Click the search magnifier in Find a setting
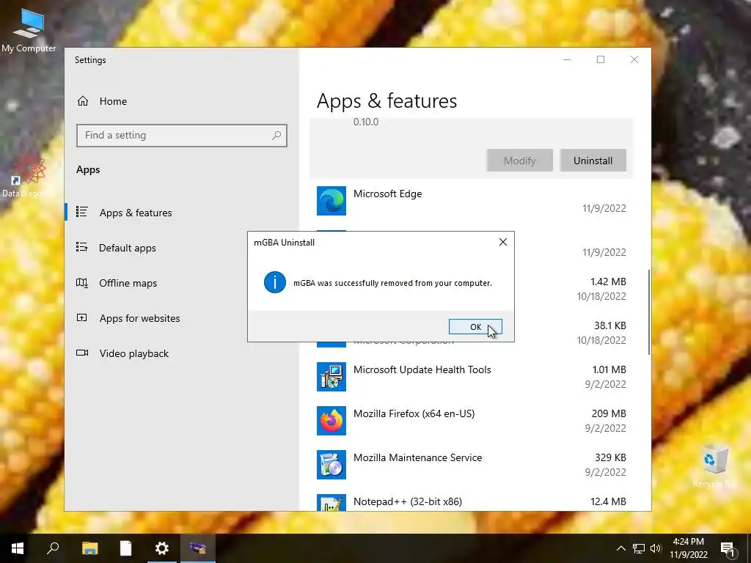Screen dimensions: 751x563 [x=276, y=136]
